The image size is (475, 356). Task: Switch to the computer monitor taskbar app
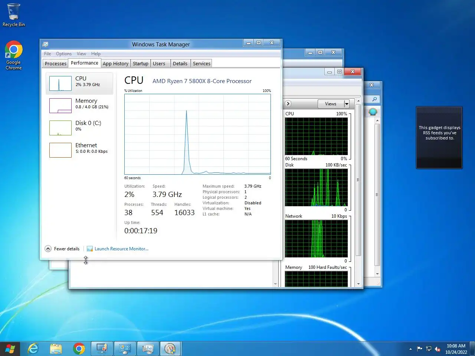click(102, 349)
